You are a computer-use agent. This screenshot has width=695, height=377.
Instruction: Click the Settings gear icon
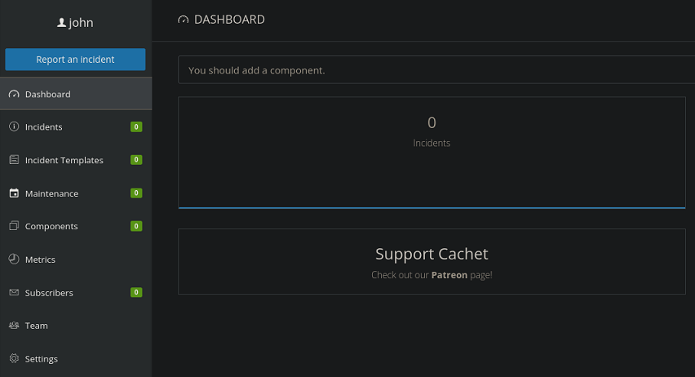pos(14,359)
